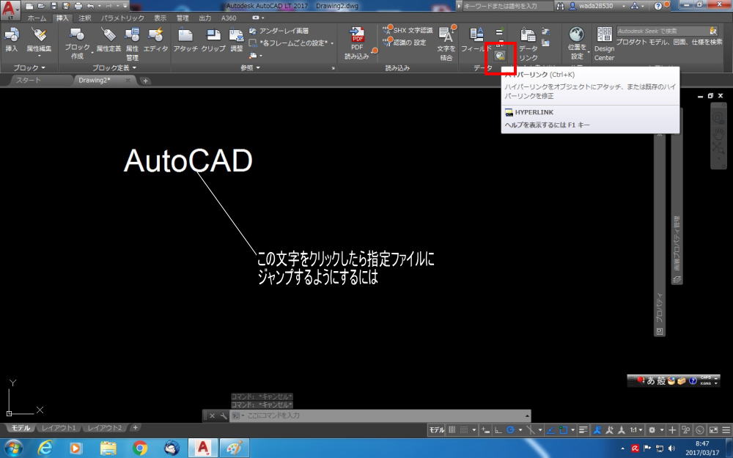733x458 pixels.
Task: Insert a フィールド field
Action: pyautogui.click(x=476, y=40)
